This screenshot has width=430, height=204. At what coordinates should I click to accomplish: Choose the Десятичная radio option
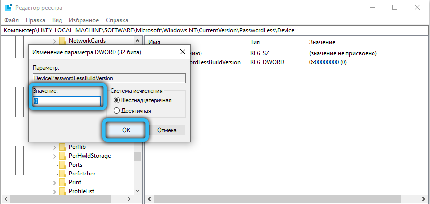116,111
